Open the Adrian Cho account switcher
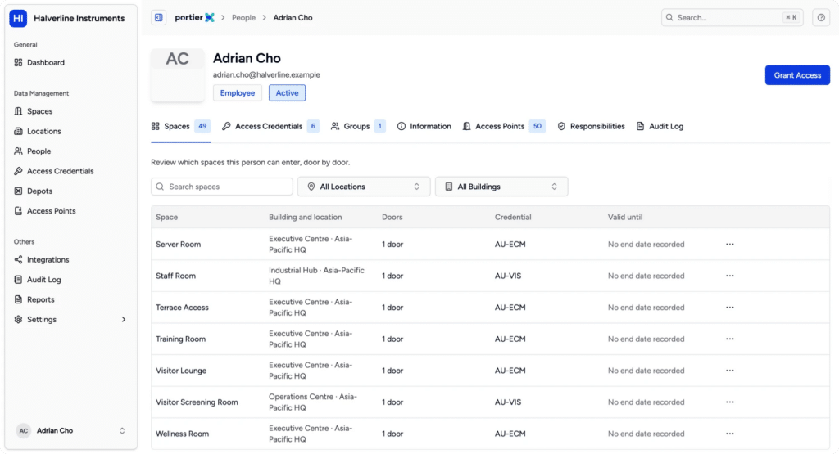Viewport: 839px width, 454px height. coord(70,430)
